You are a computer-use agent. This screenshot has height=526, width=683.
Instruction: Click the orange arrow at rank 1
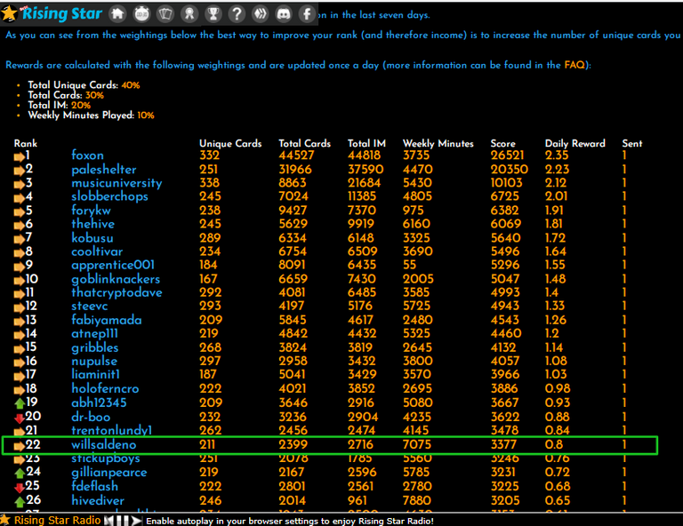click(20, 156)
